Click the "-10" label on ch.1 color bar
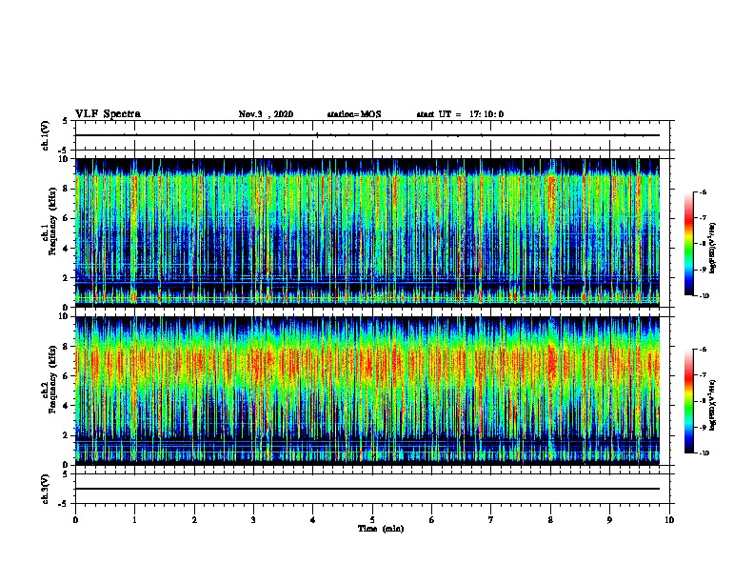This screenshot has width=754, height=583. (x=704, y=296)
